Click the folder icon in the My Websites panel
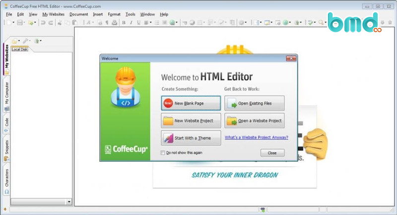 tap(15, 41)
